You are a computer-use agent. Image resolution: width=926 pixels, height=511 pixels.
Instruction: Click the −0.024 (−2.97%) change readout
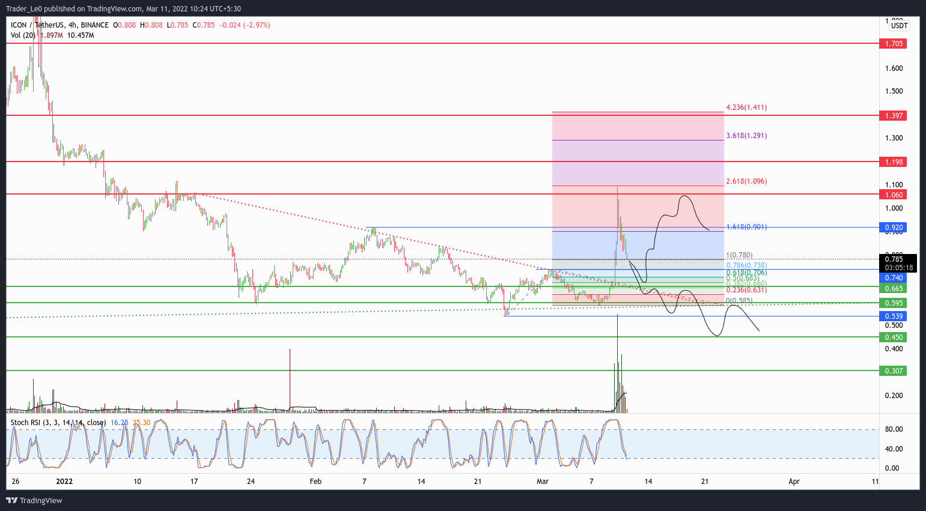[244, 25]
